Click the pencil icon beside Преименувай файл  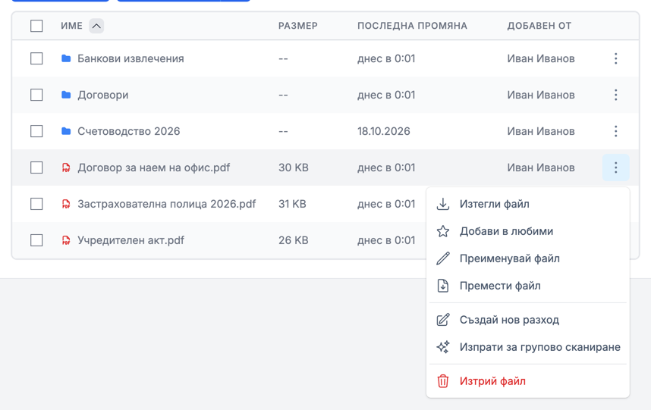pyautogui.click(x=442, y=258)
